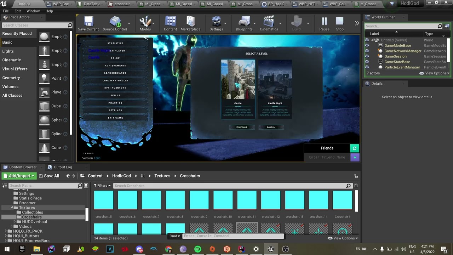This screenshot has height=255, width=453.
Task: Click the add friend plus button
Action: click(x=355, y=157)
